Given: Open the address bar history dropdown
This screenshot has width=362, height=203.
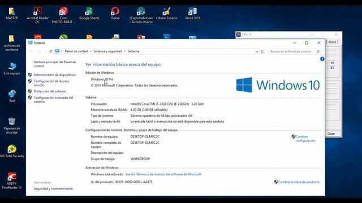Looking at the screenshot, I should point(257,51).
